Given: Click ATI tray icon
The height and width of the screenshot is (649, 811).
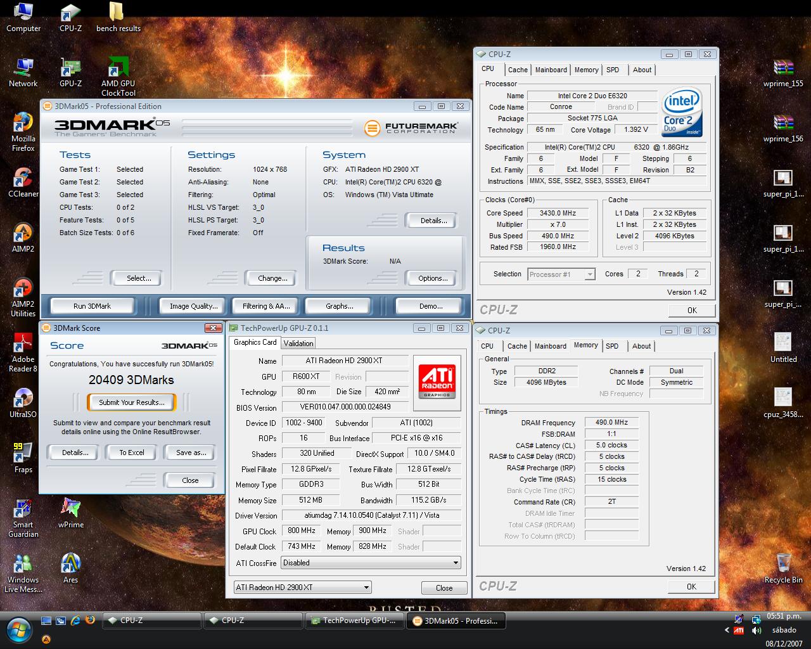Looking at the screenshot, I should (739, 631).
